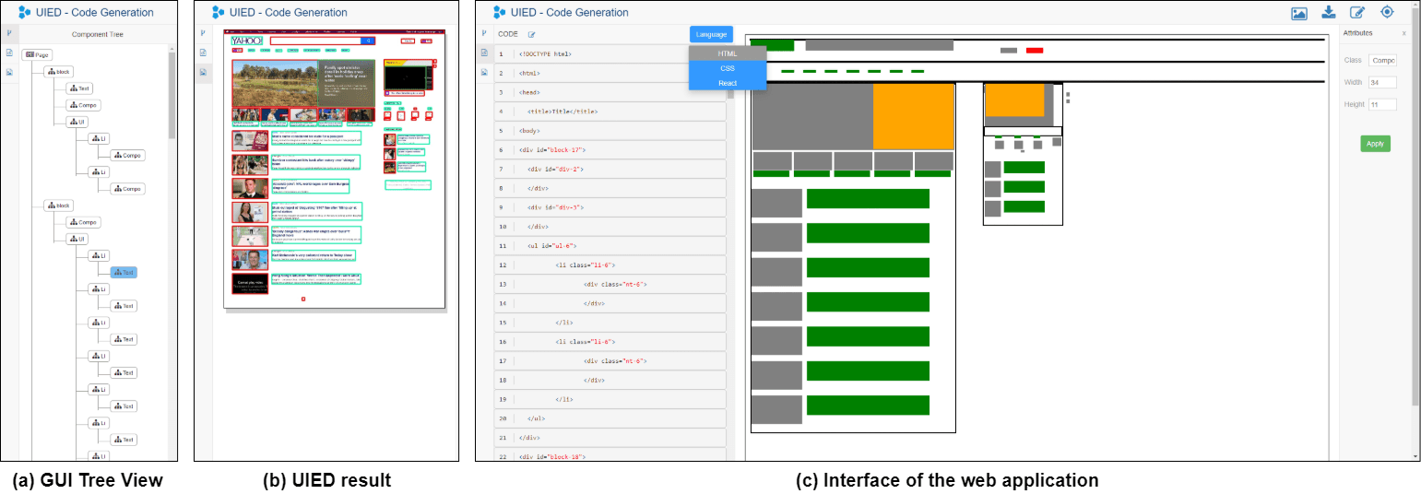Screen dimensions: 1421x494
Task: Choose React from the Language menu
Action: (728, 83)
